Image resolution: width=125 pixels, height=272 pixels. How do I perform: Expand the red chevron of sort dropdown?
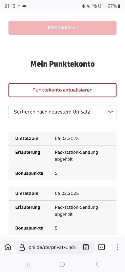point(110,112)
